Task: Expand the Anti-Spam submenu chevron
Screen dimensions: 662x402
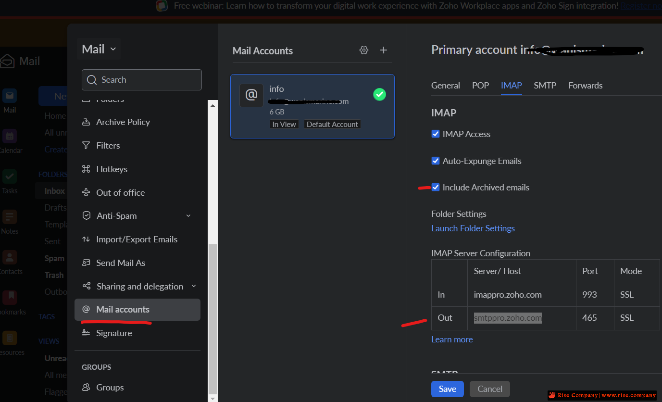Action: (188, 216)
